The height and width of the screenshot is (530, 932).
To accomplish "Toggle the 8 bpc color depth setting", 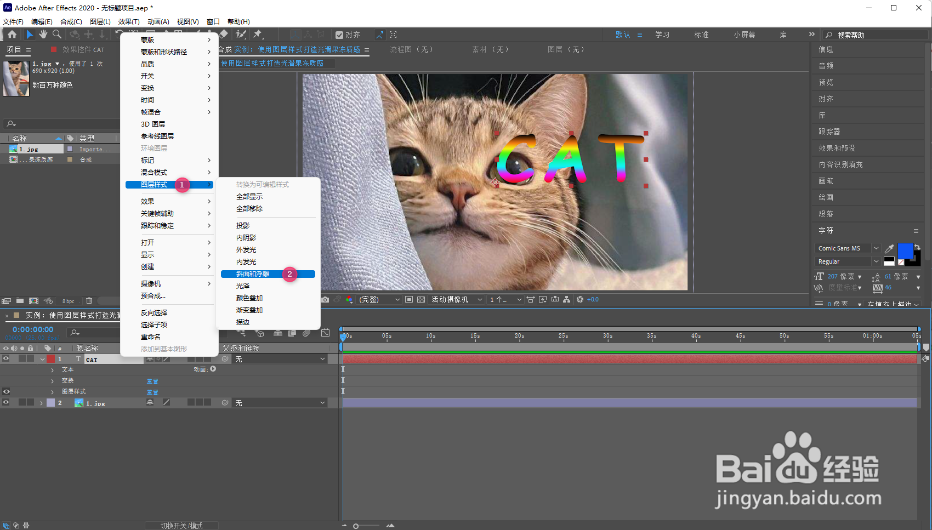I will (69, 301).
